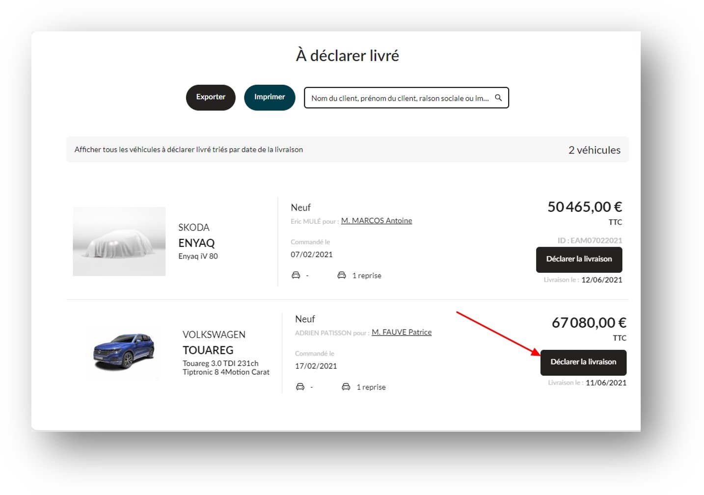The image size is (704, 495).
Task: Open the covered Skoda Enyaq thumbnail
Action: click(119, 241)
